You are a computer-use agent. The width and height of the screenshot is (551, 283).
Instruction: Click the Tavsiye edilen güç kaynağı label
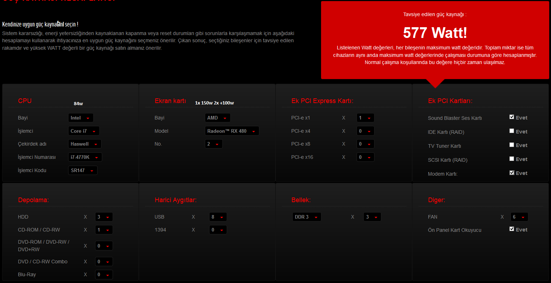pyautogui.click(x=435, y=15)
